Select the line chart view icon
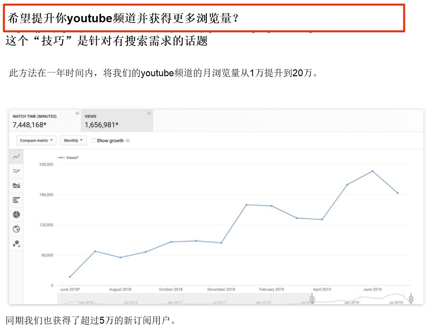Screen dimensions: 436x335 coord(16,157)
